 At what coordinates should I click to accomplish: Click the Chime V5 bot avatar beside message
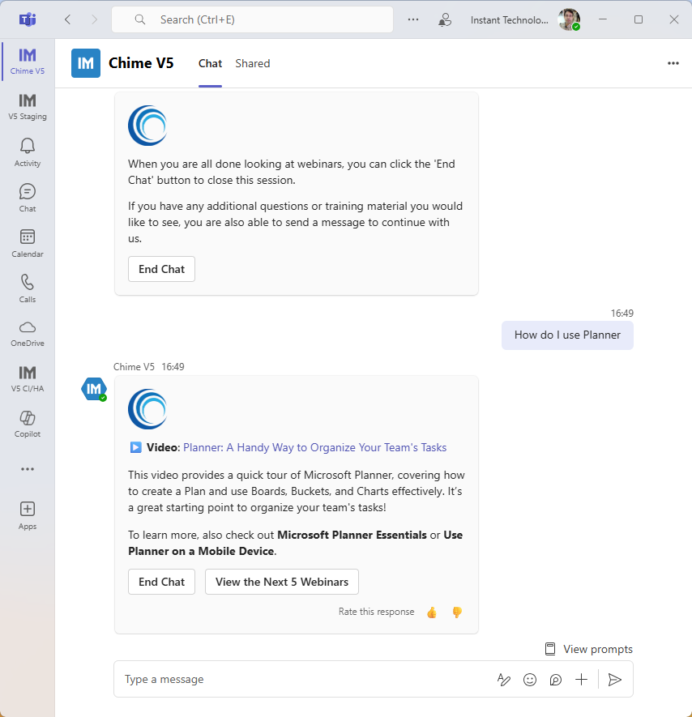click(94, 389)
